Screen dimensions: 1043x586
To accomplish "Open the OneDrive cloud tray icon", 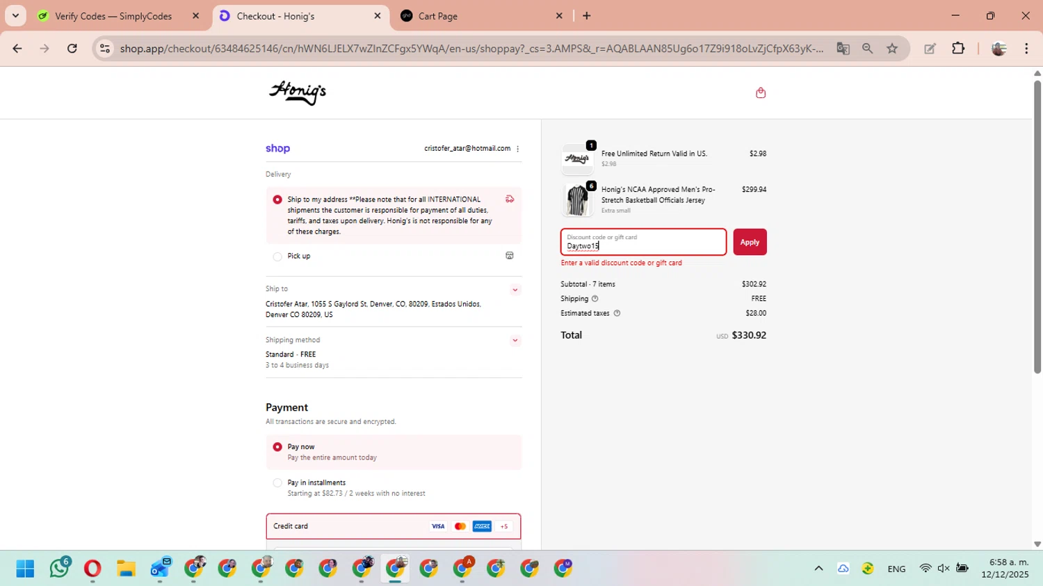I will point(843,569).
